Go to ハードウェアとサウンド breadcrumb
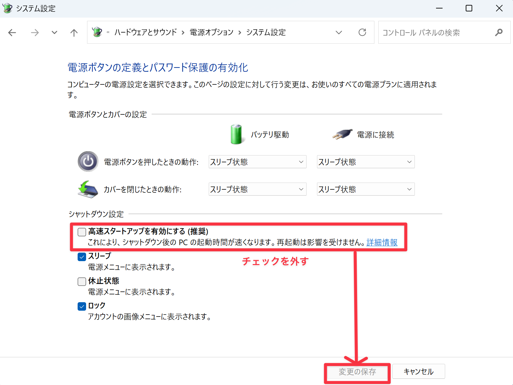This screenshot has width=513, height=385. [145, 32]
